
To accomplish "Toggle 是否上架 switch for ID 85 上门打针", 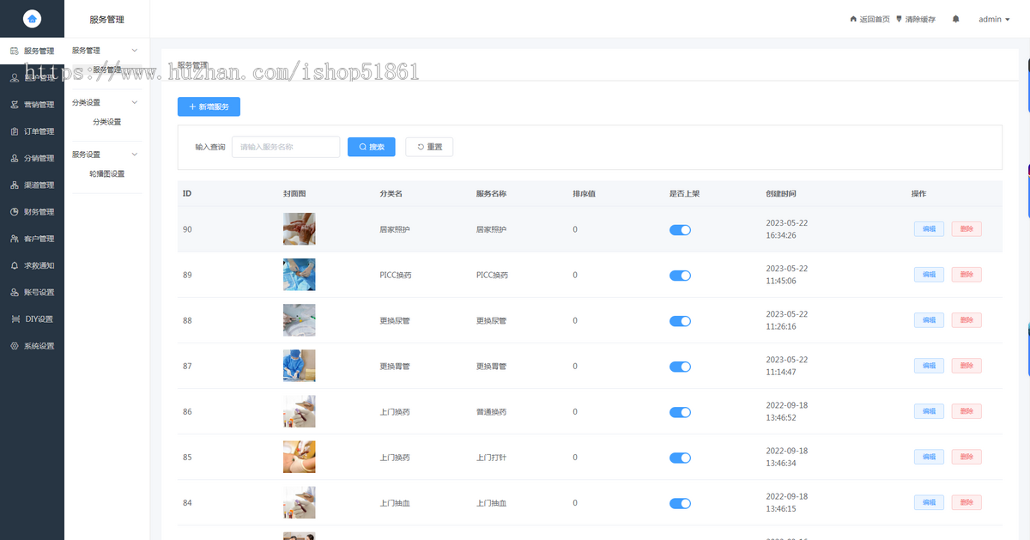I will (680, 458).
